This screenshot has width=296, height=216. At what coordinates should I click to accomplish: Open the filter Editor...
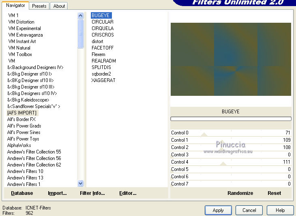(128, 193)
